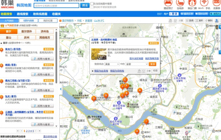Click 指定为出发地 link

101,71
